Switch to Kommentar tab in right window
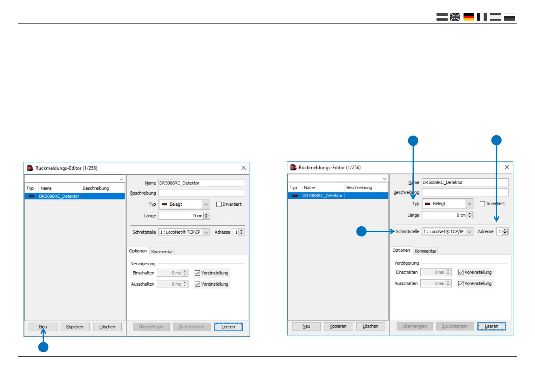 coord(425,251)
